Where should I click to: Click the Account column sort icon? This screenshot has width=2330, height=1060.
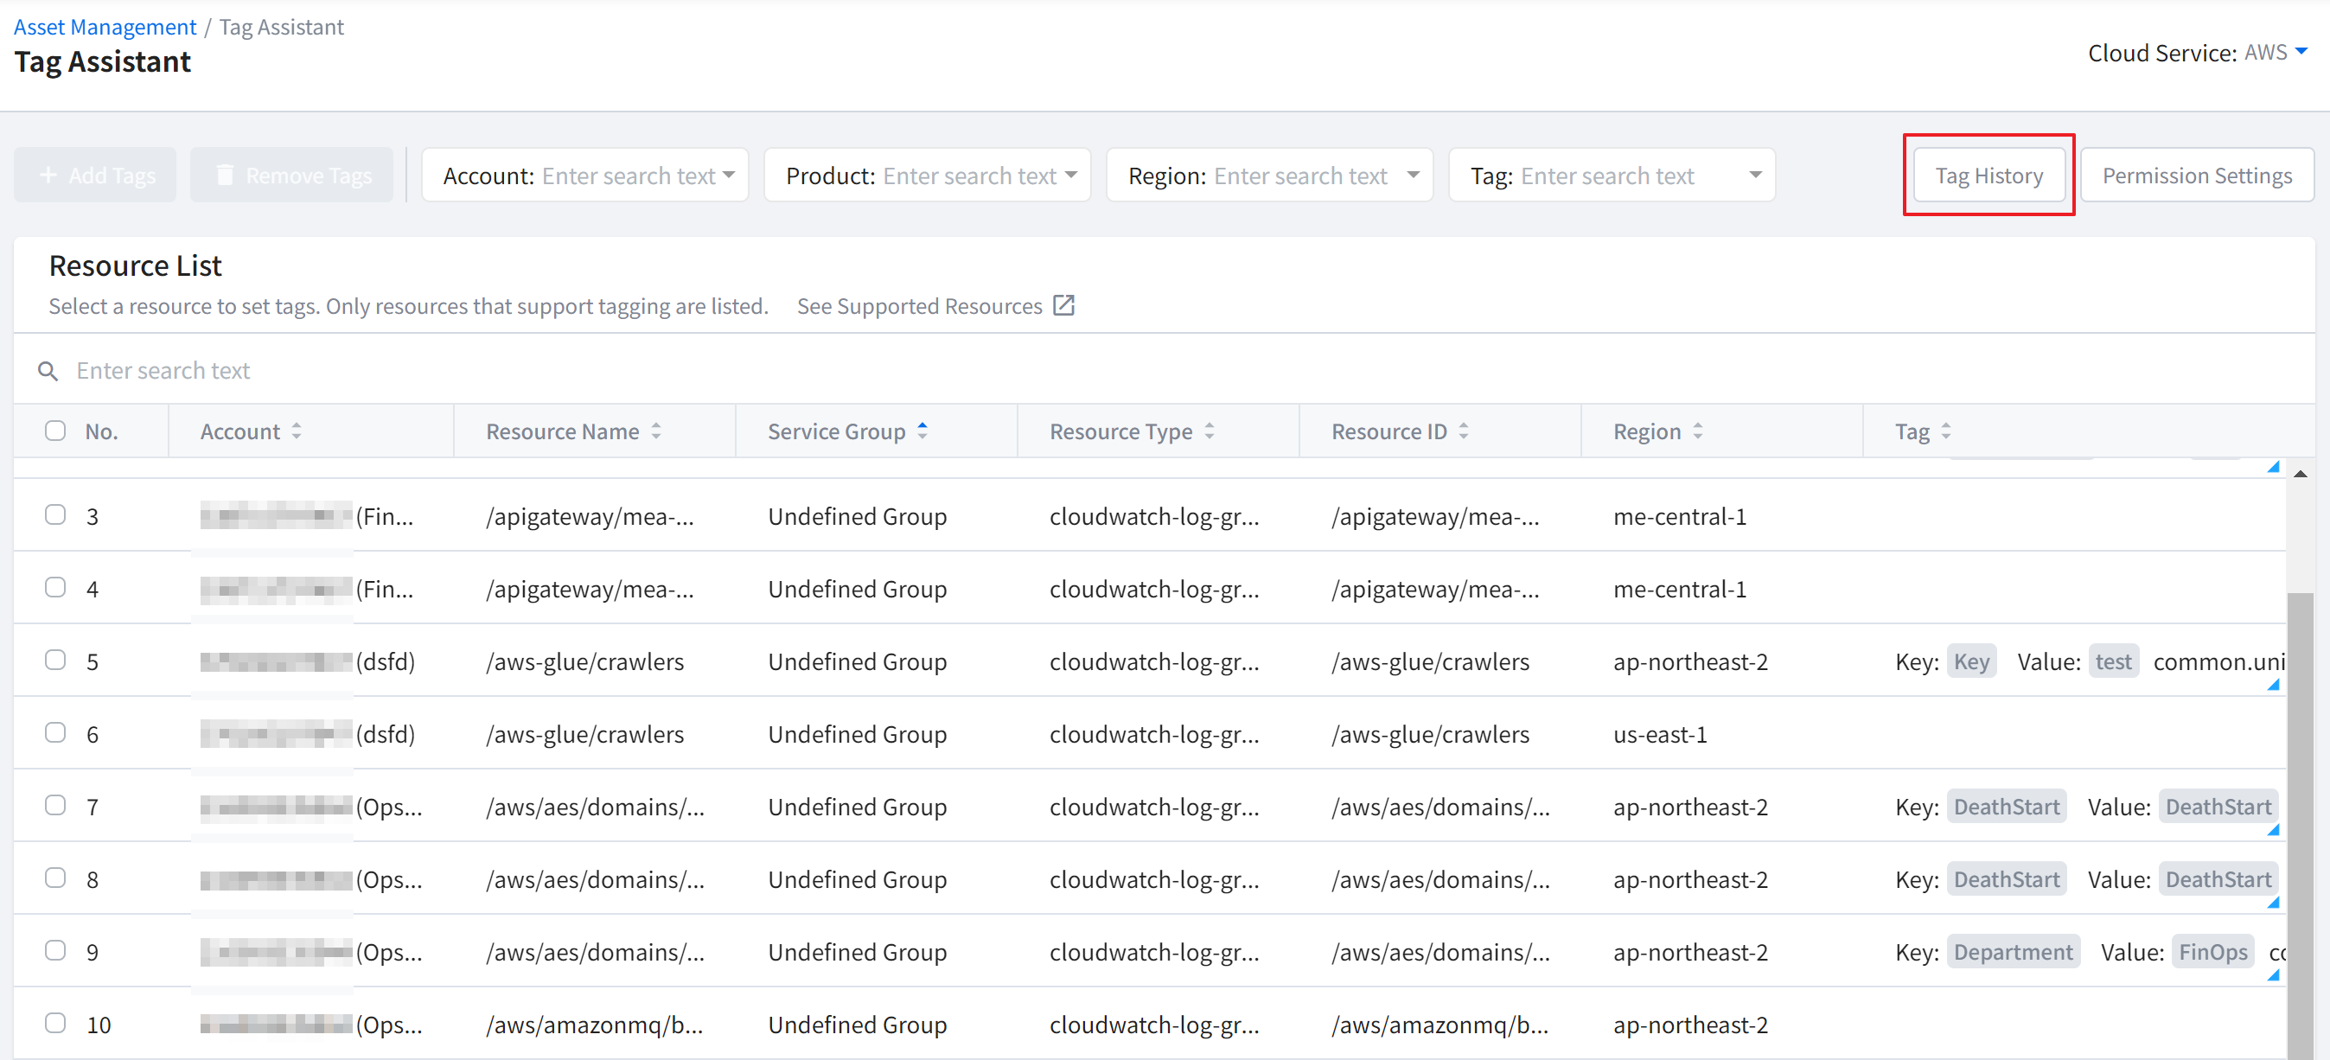coord(297,431)
